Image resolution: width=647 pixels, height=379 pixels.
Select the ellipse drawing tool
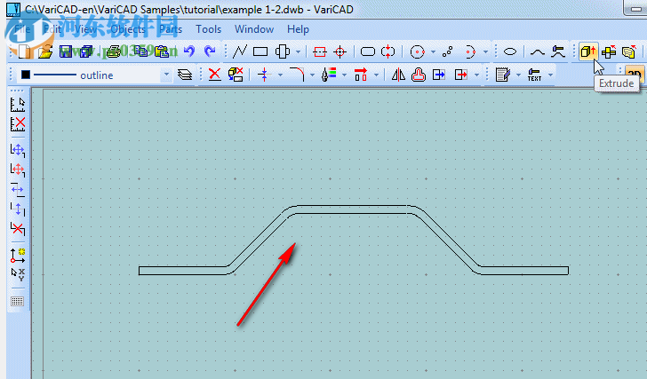tap(510, 51)
